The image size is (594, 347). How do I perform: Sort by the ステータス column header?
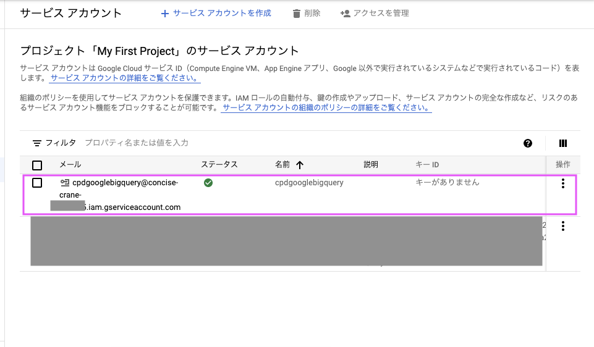tap(219, 164)
